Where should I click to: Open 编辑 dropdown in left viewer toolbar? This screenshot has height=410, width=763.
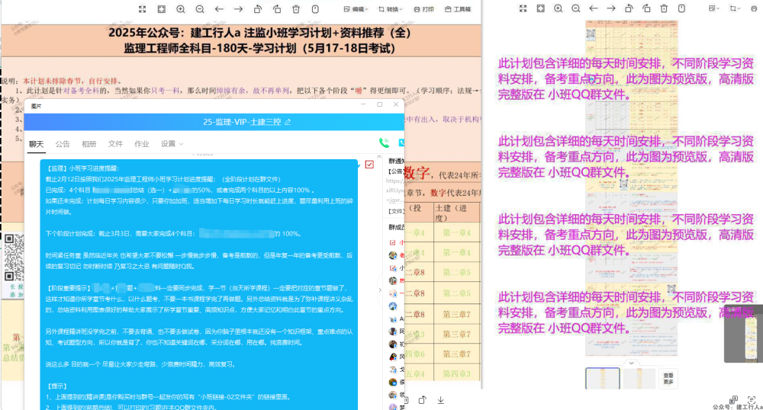tap(356, 9)
